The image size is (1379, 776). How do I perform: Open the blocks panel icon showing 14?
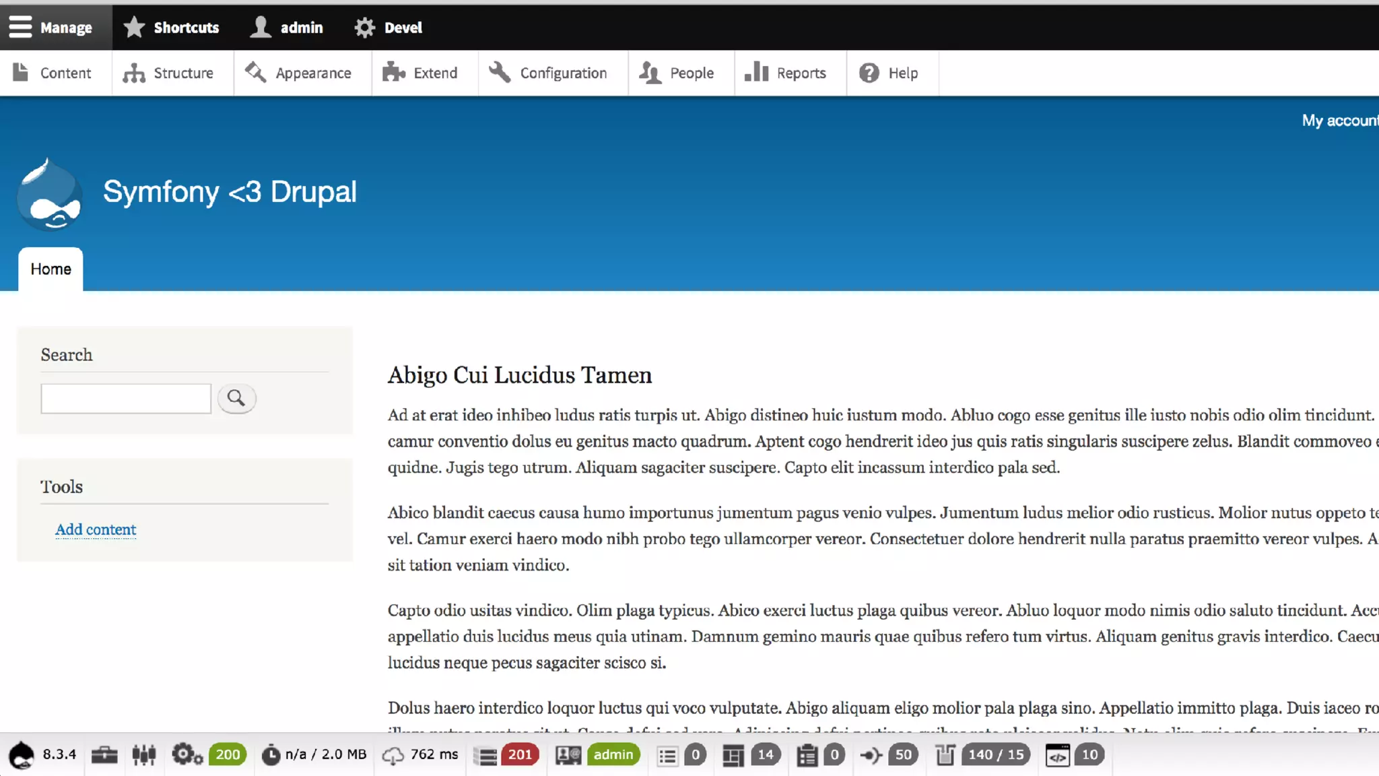tap(733, 755)
